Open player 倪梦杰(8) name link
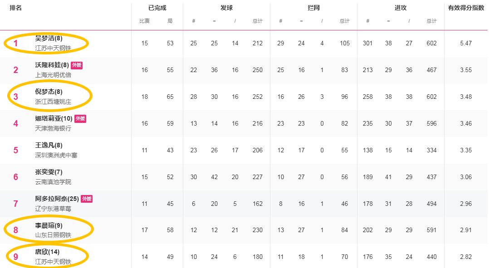This screenshot has height=268, width=489. [x=49, y=92]
